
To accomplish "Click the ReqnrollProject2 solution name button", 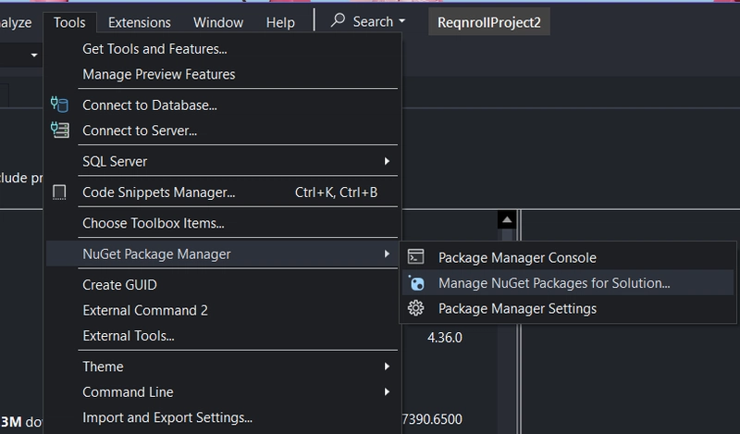I will (x=488, y=21).
